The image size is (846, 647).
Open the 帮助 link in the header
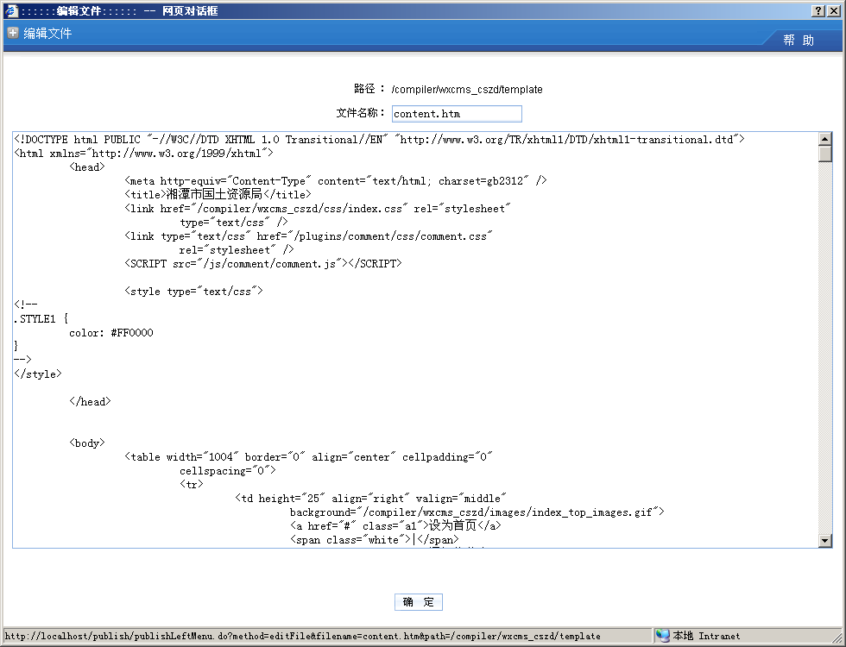pyautogui.click(x=799, y=41)
